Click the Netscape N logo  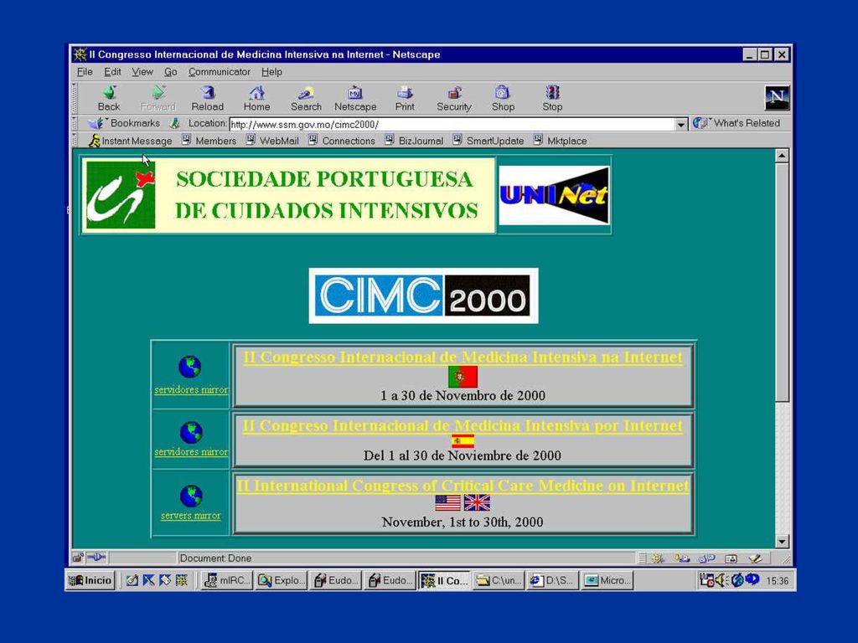tap(777, 98)
